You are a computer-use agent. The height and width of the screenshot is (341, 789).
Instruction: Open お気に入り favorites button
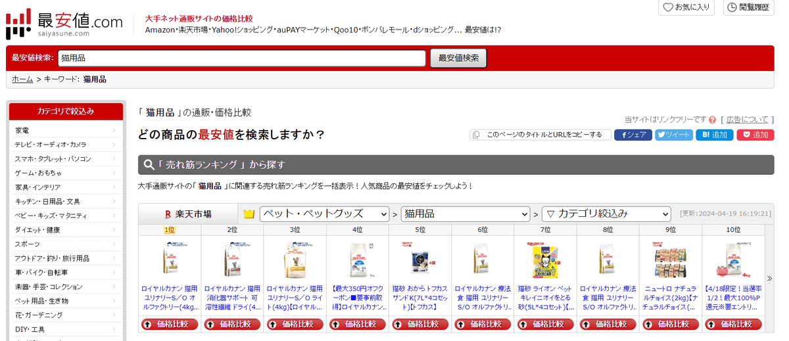click(686, 7)
